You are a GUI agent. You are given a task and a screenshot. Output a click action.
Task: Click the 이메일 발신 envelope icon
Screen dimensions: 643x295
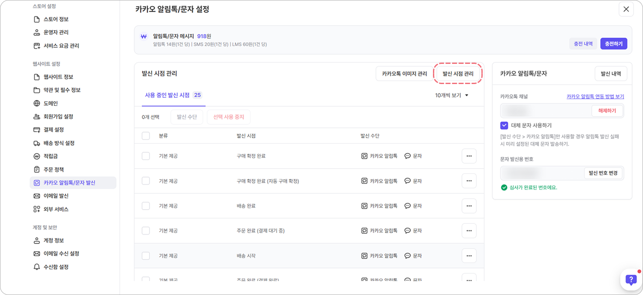(36, 196)
